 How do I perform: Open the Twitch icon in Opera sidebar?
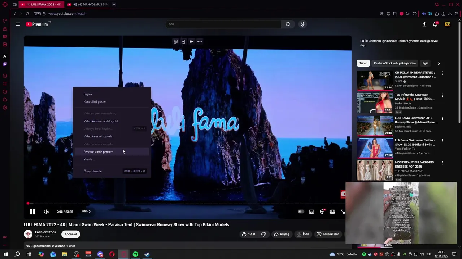pos(5,64)
